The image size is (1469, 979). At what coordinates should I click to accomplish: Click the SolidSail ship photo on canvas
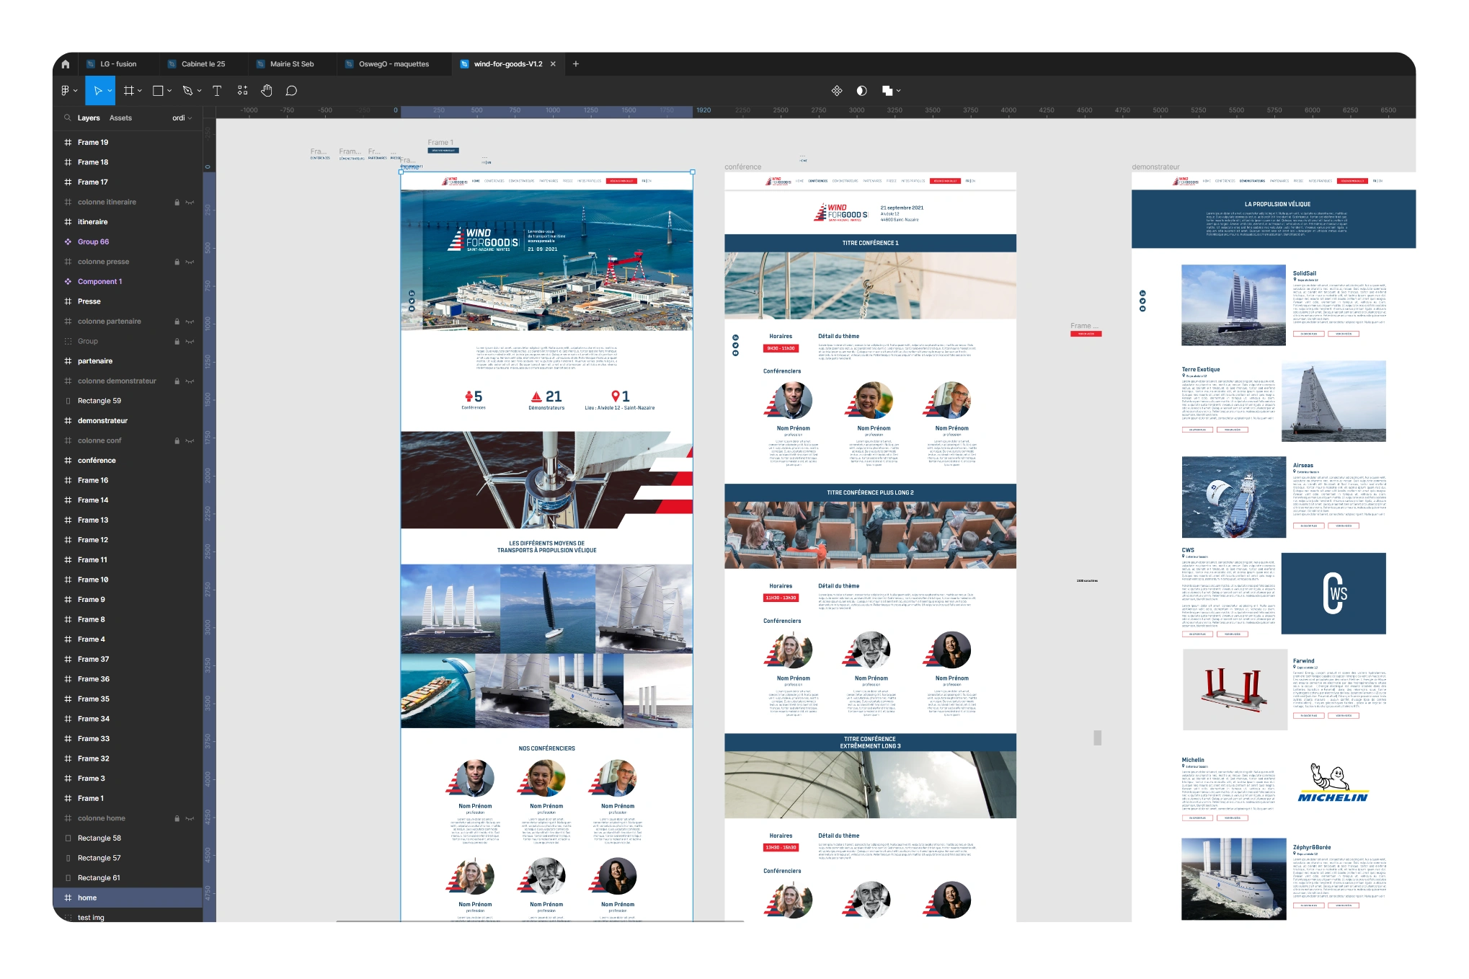click(x=1233, y=305)
